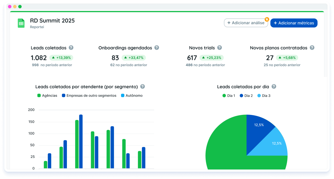334x179 pixels.
Task: Click the Adicionar métricas button
Action: coord(294,23)
